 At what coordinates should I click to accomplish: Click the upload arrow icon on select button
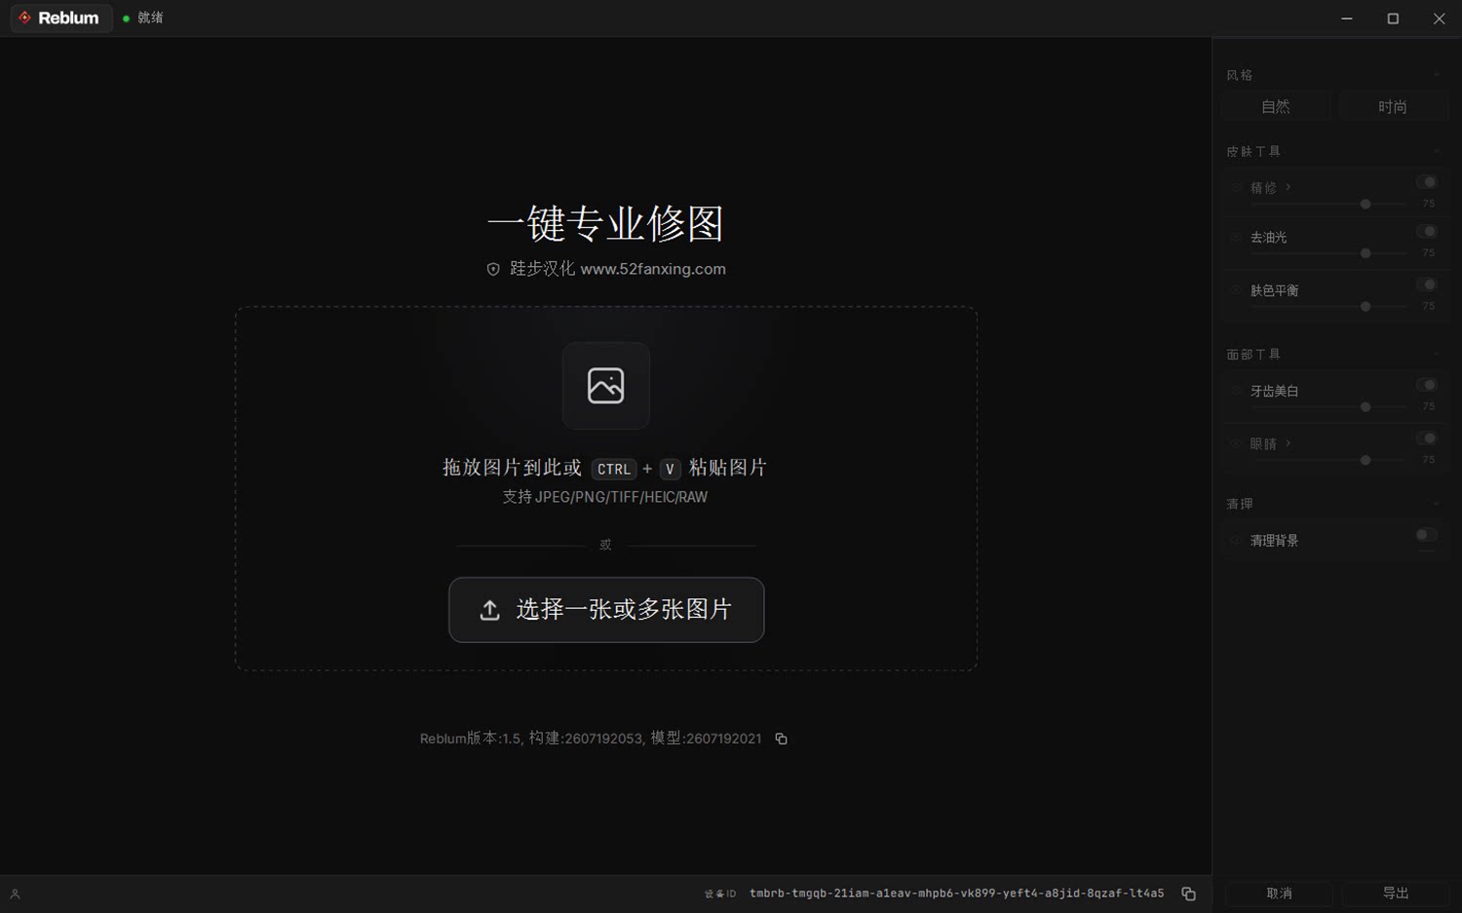point(490,610)
